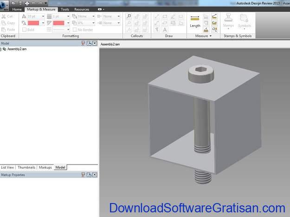Switch to the Thumbnails tab
Screen dimensions: 290x217
tap(26, 167)
